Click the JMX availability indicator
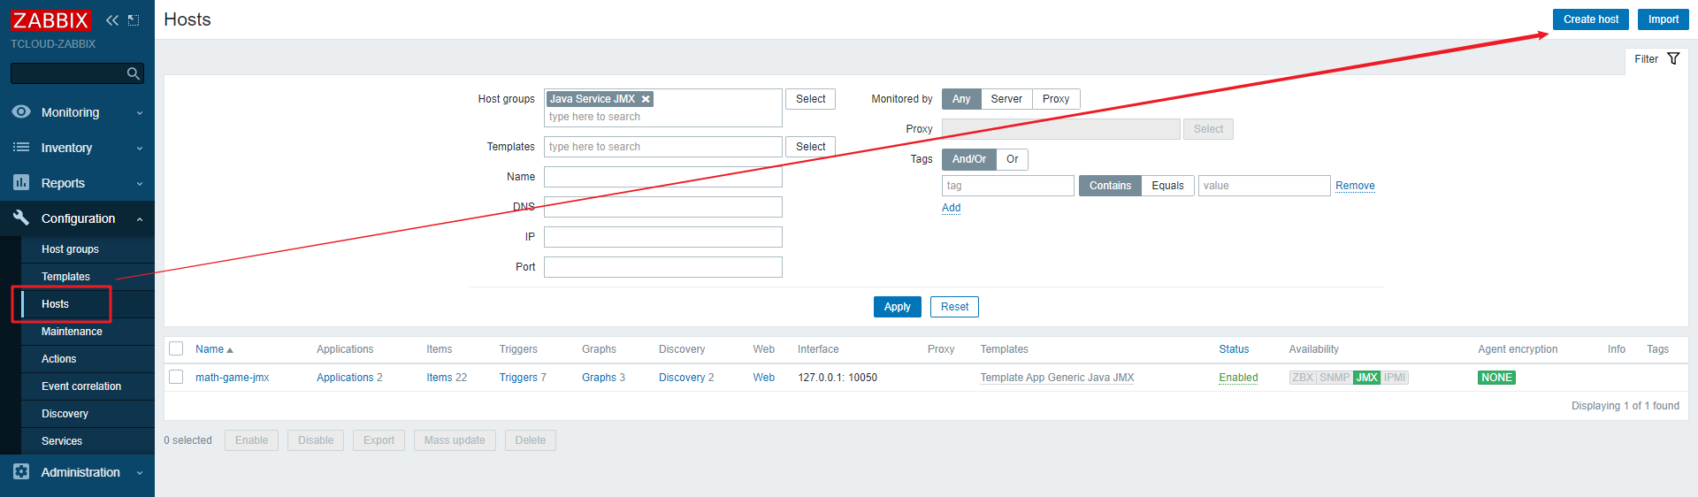Screen dimensions: 1698x497 tap(1367, 378)
